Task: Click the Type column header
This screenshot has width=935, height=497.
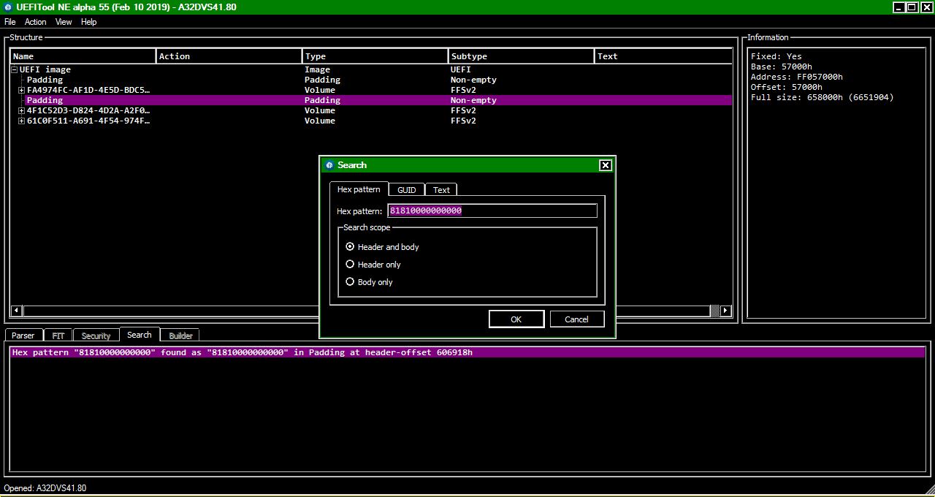Action: click(x=375, y=56)
